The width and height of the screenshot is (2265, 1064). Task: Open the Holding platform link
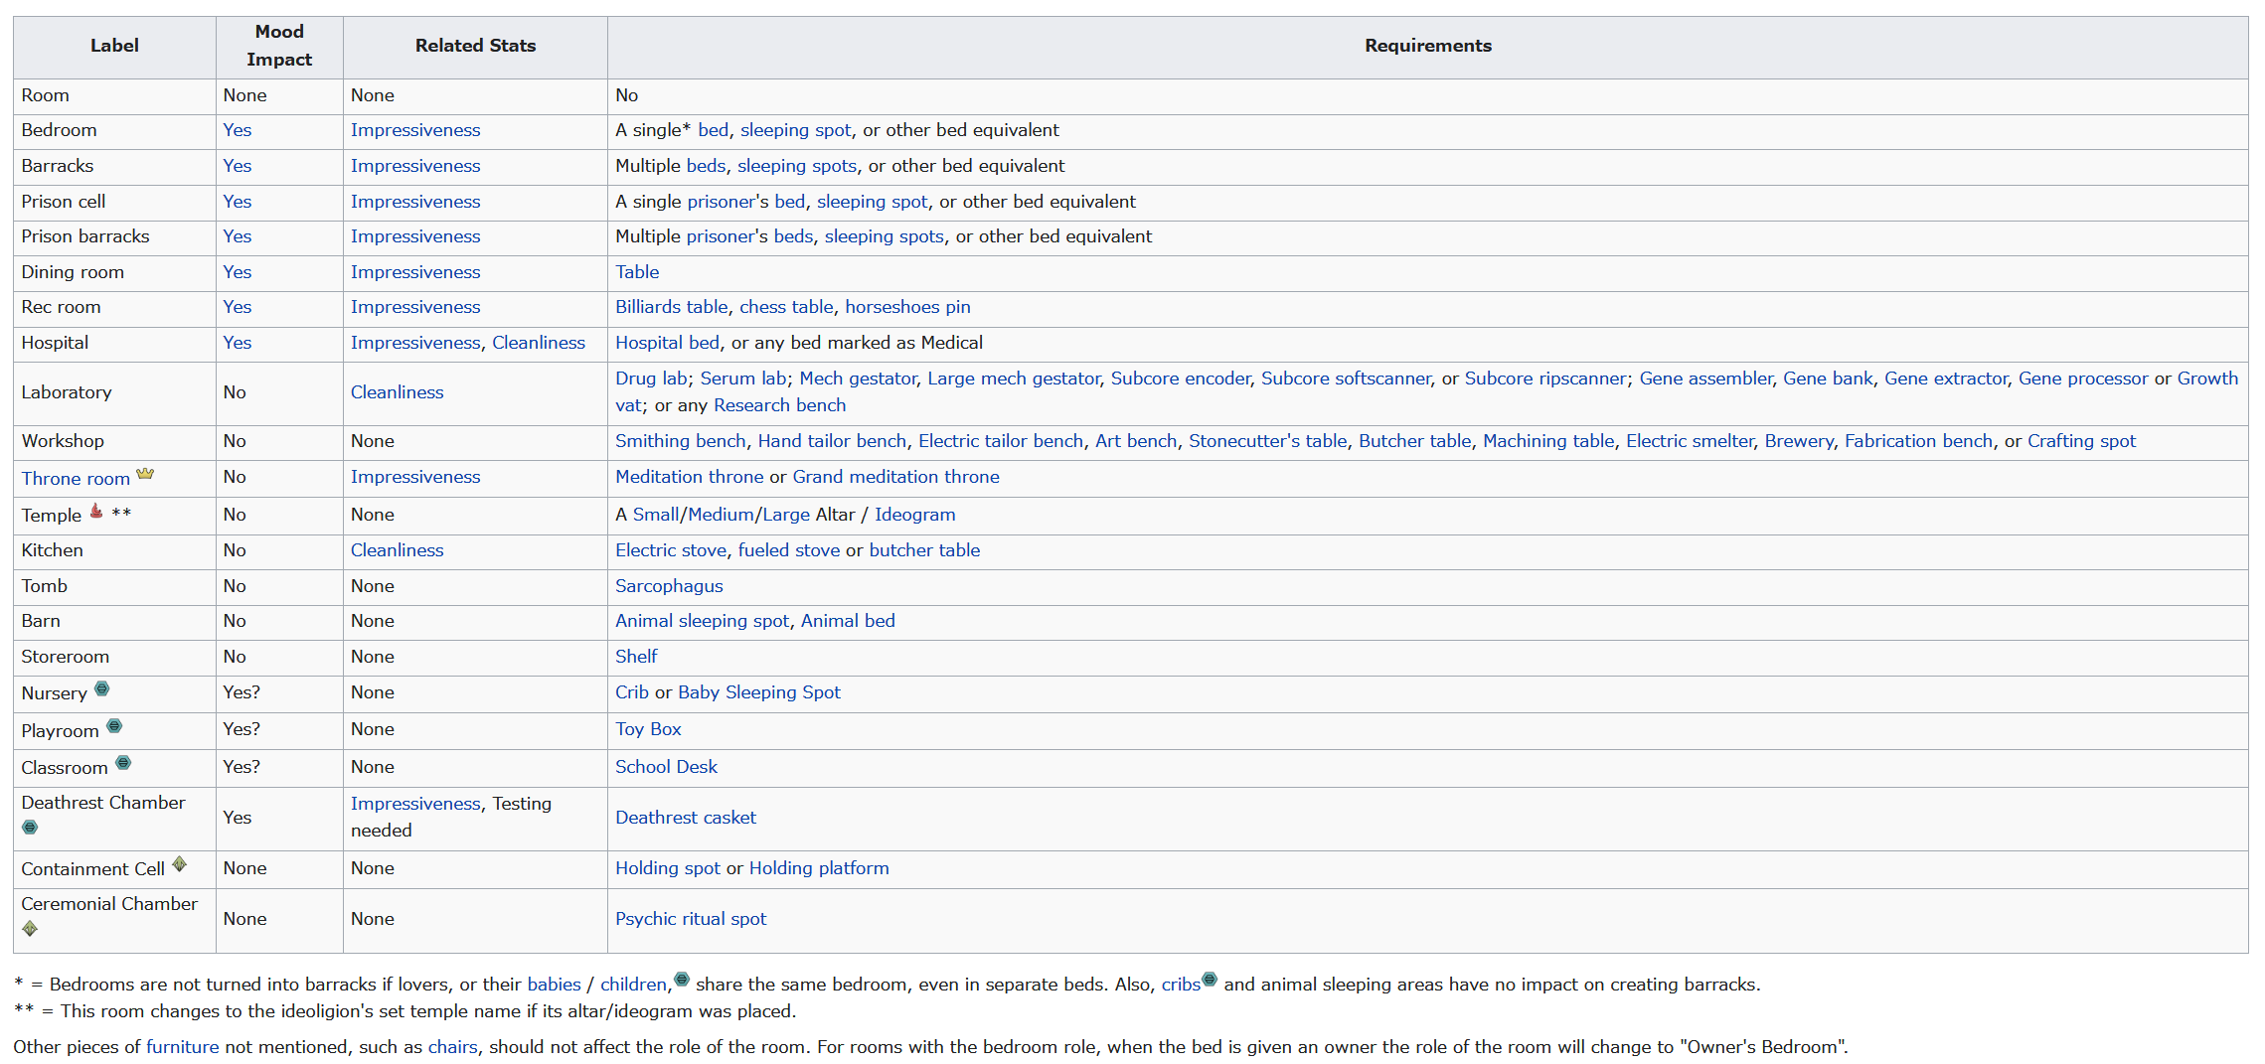coord(819,868)
